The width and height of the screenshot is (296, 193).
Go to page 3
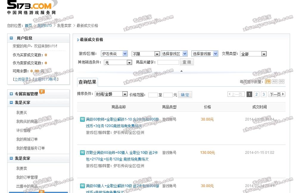click(264, 94)
